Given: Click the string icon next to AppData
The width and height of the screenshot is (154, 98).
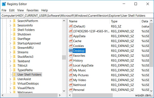Looking at the screenshot, I should 71,36.
